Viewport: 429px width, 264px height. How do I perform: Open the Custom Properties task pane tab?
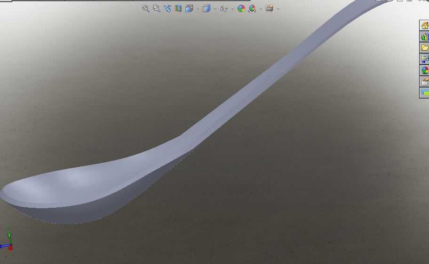click(x=424, y=82)
